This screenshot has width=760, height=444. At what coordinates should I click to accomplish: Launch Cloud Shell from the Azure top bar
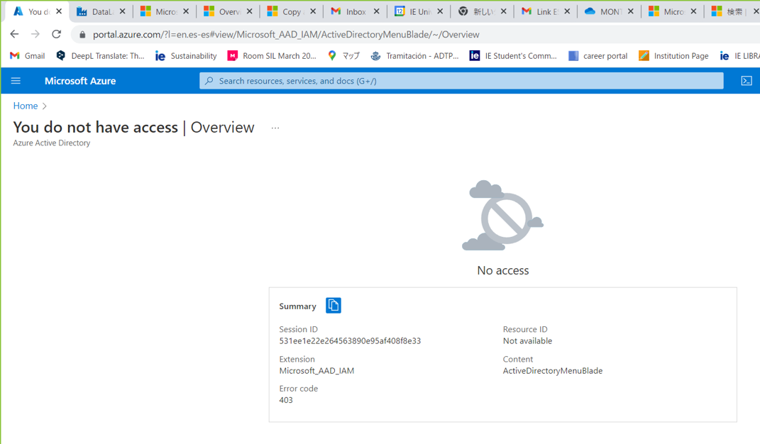coord(747,80)
